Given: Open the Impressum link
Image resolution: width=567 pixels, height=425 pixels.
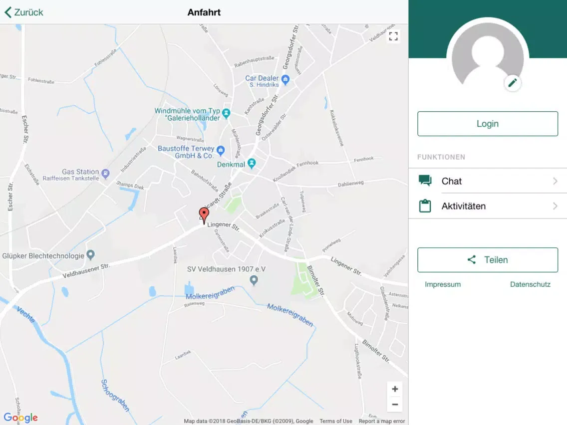Looking at the screenshot, I should [x=443, y=284].
